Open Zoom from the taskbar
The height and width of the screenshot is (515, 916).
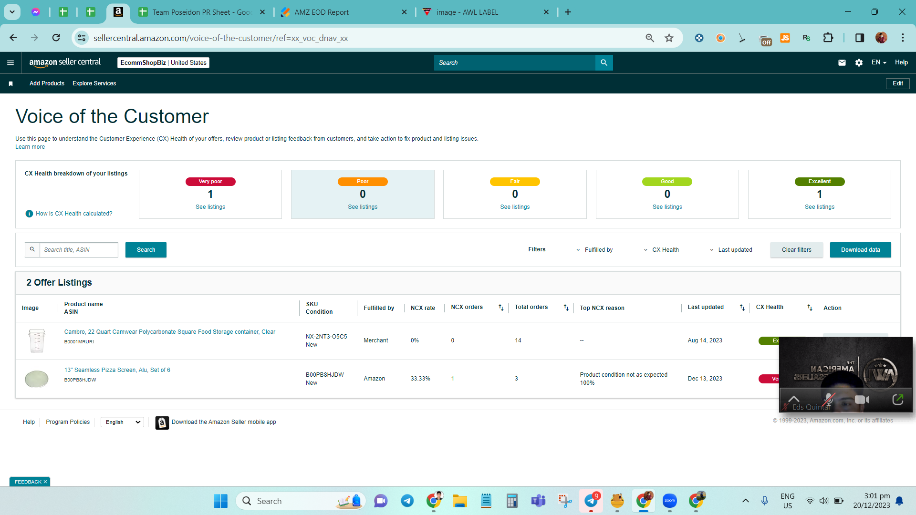[670, 501]
